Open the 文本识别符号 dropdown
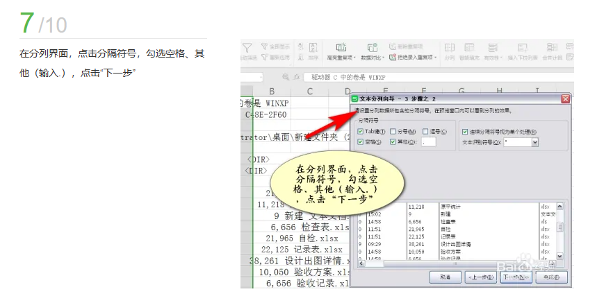The width and height of the screenshot is (604, 294). click(534, 142)
